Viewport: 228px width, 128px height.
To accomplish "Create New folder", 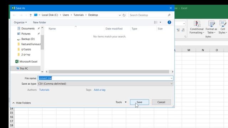I will pyautogui.click(x=40, y=22).
